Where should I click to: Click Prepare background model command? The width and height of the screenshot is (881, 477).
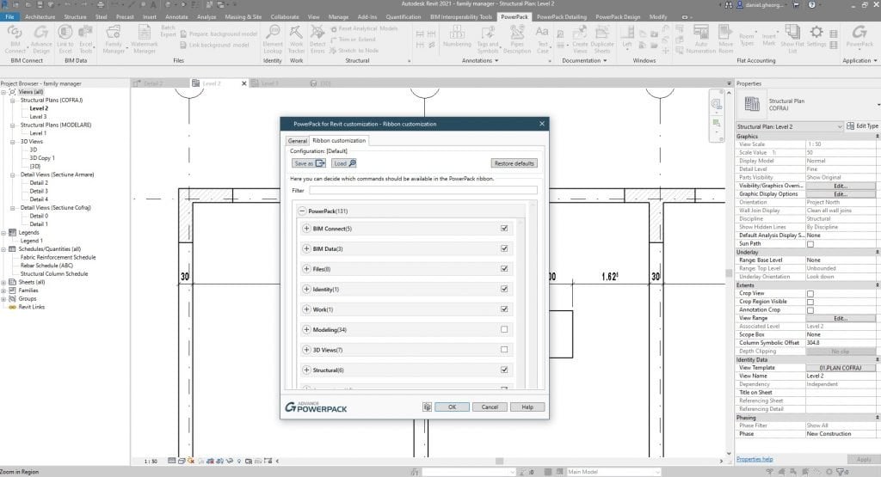click(x=219, y=34)
